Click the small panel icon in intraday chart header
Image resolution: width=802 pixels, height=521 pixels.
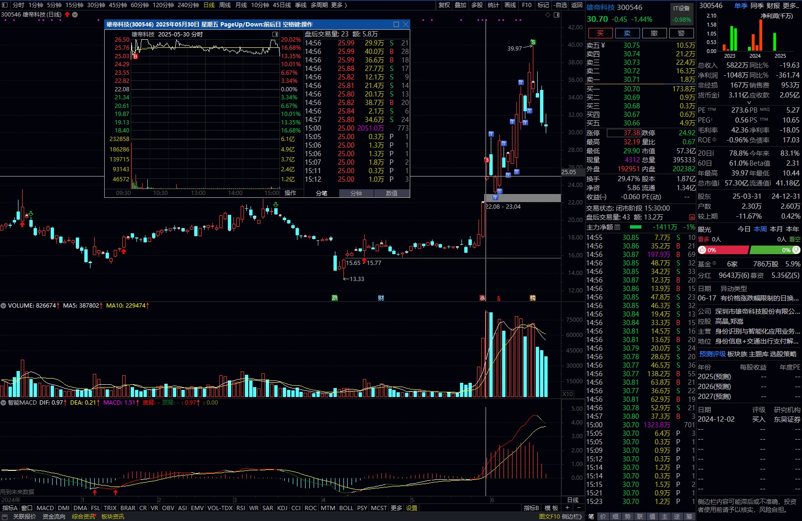click(x=275, y=35)
